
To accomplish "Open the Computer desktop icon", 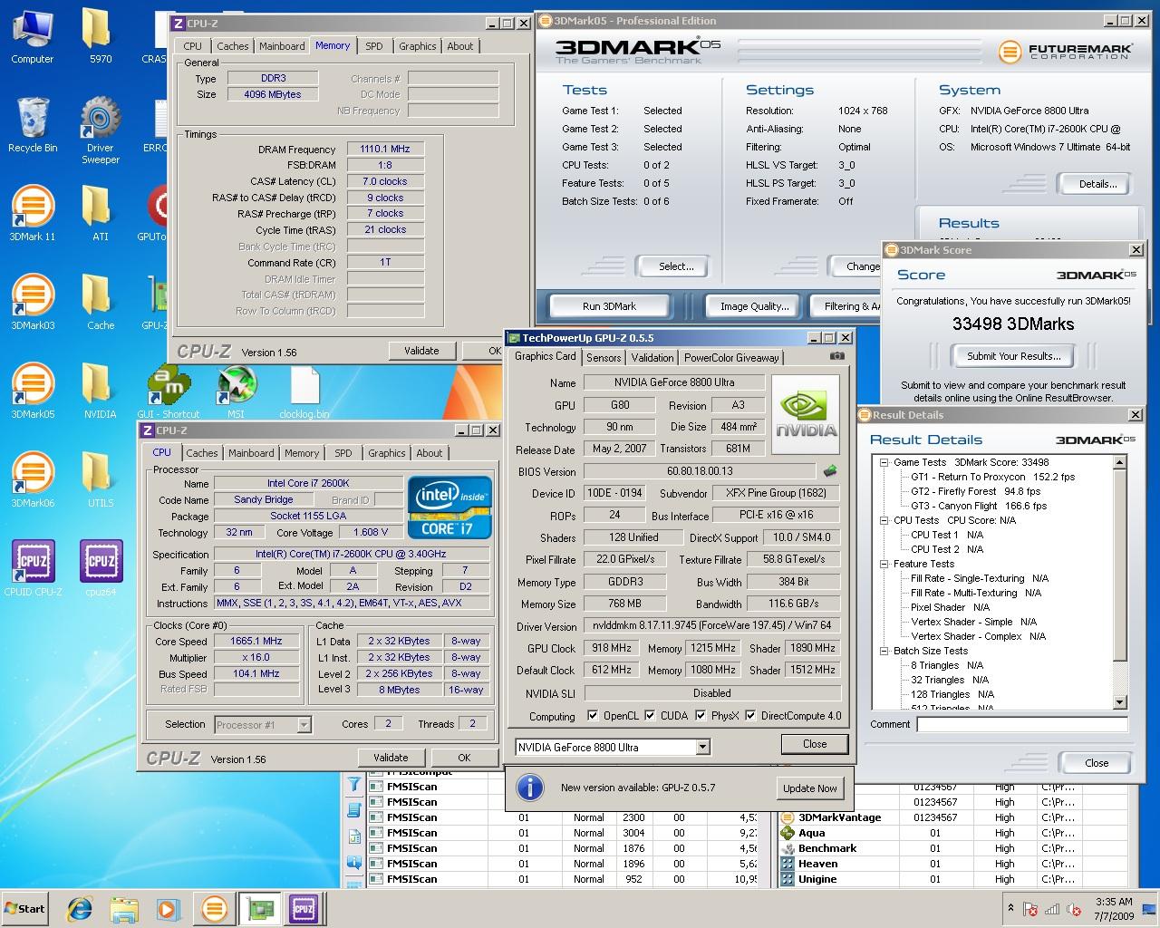I will pos(33,36).
